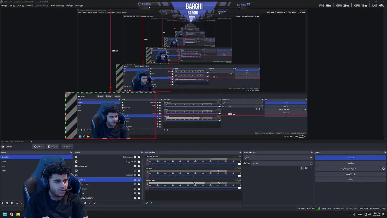This screenshot has width=387, height=218.
Task: Float the Audio Mixer dock corner icon
Action: tap(240, 152)
